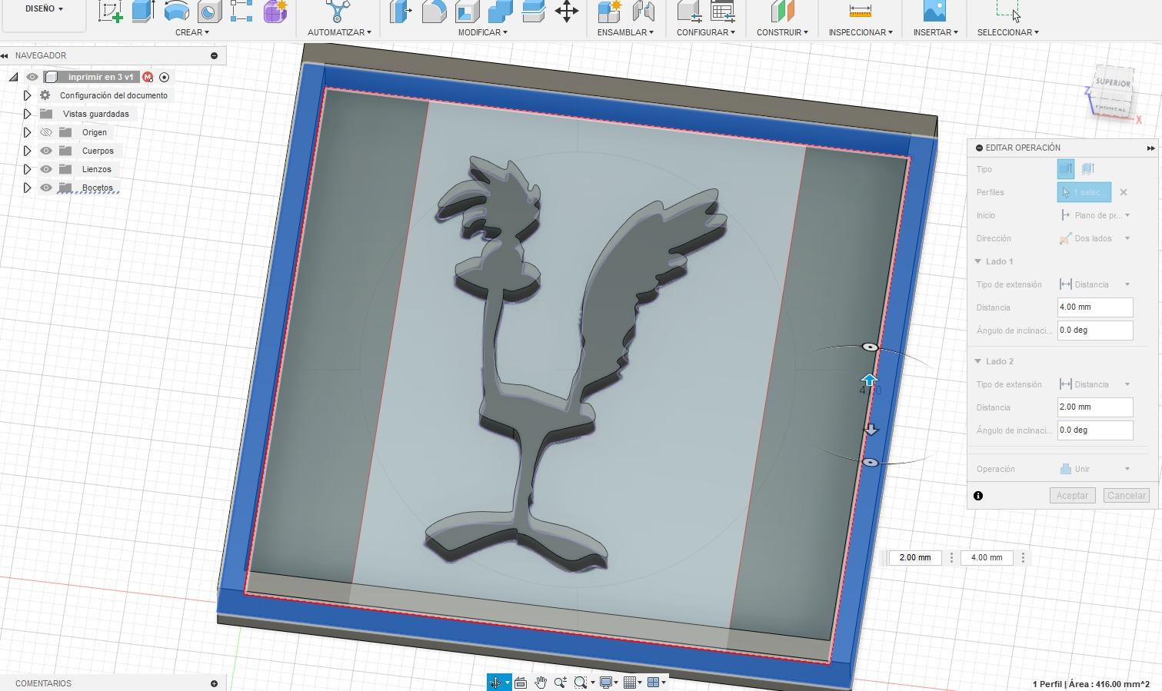Click the SUPERIOR face of the view cube

(1113, 82)
